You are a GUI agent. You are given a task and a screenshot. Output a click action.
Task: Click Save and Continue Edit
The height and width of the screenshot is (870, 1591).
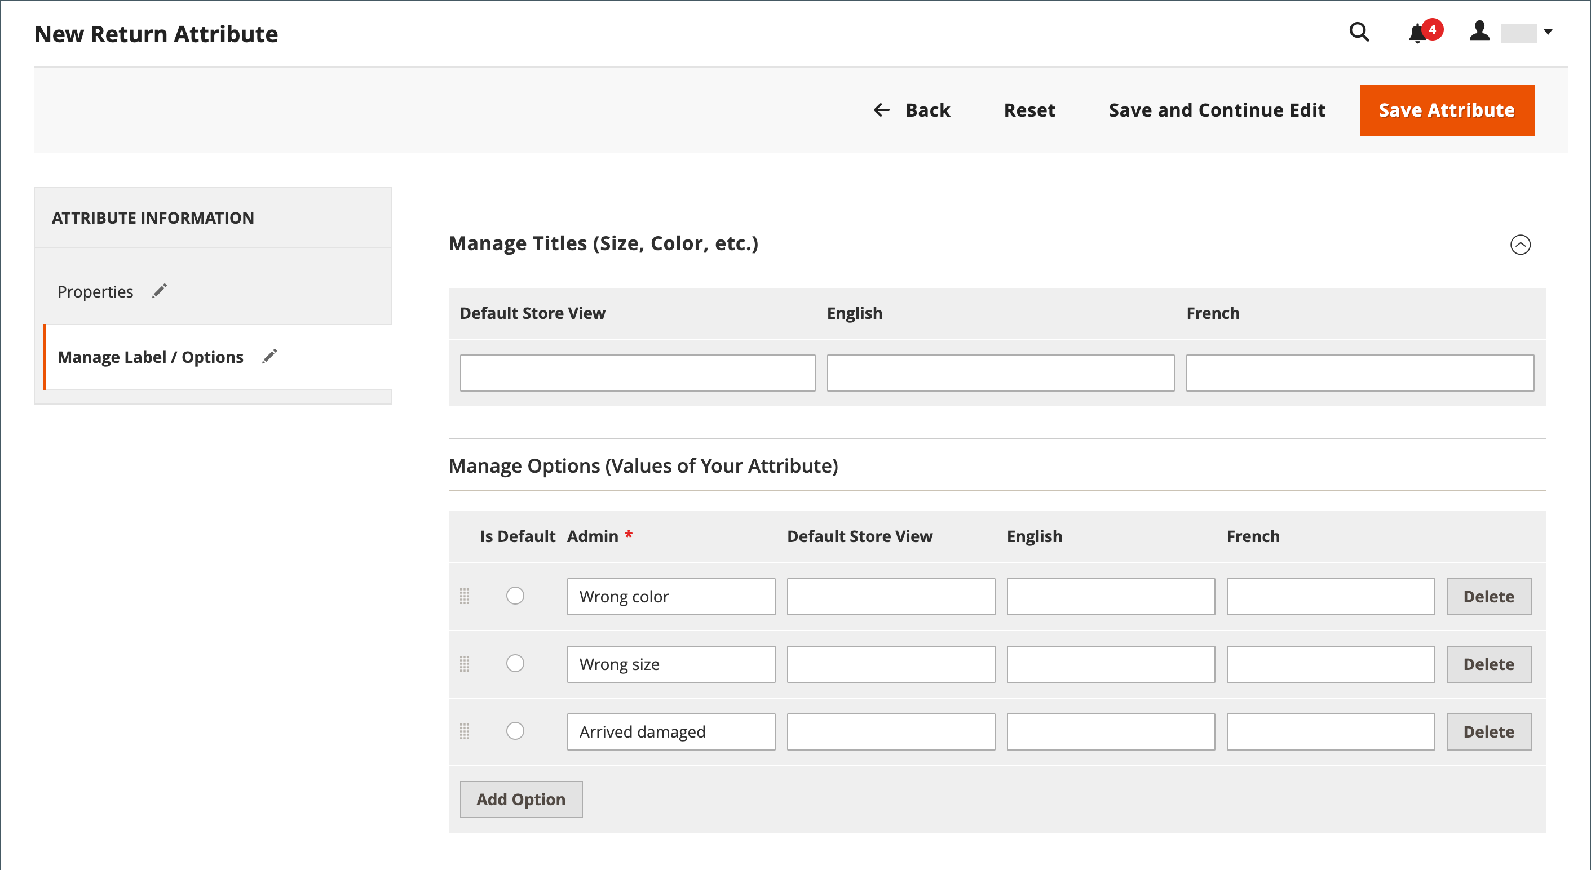[x=1216, y=110]
